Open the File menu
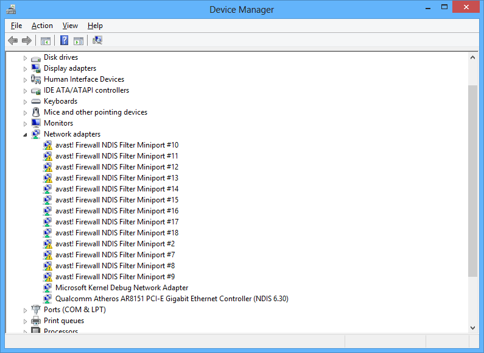The height and width of the screenshot is (353, 484). (16, 26)
